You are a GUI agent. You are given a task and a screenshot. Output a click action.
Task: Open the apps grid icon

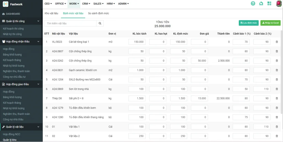click(269, 4)
